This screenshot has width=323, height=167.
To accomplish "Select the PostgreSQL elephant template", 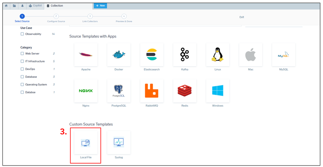I will coord(118,91).
